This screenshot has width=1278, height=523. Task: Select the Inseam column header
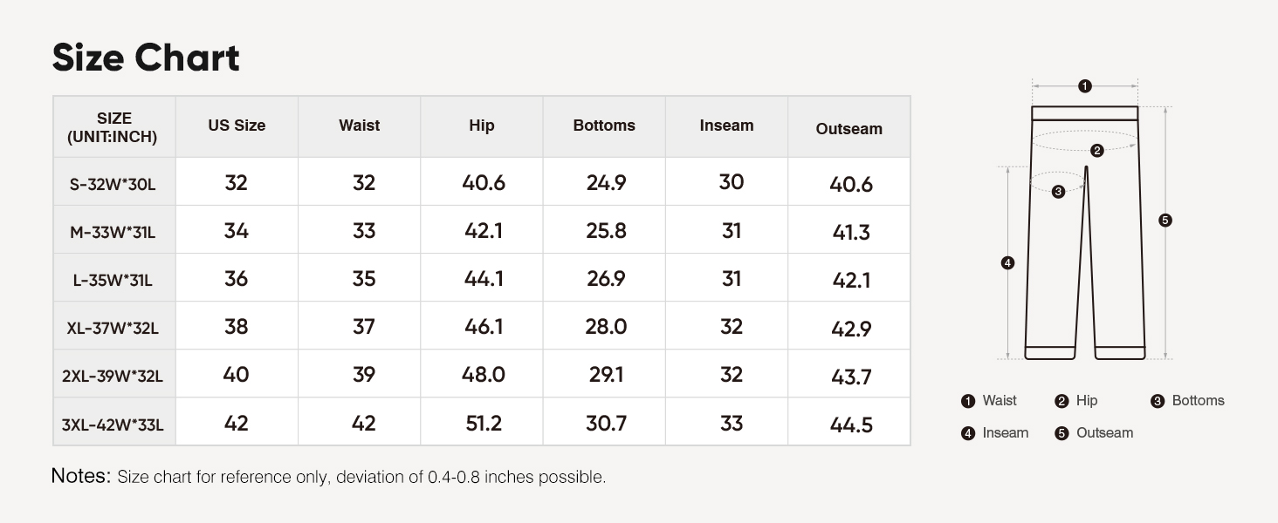pyautogui.click(x=726, y=126)
